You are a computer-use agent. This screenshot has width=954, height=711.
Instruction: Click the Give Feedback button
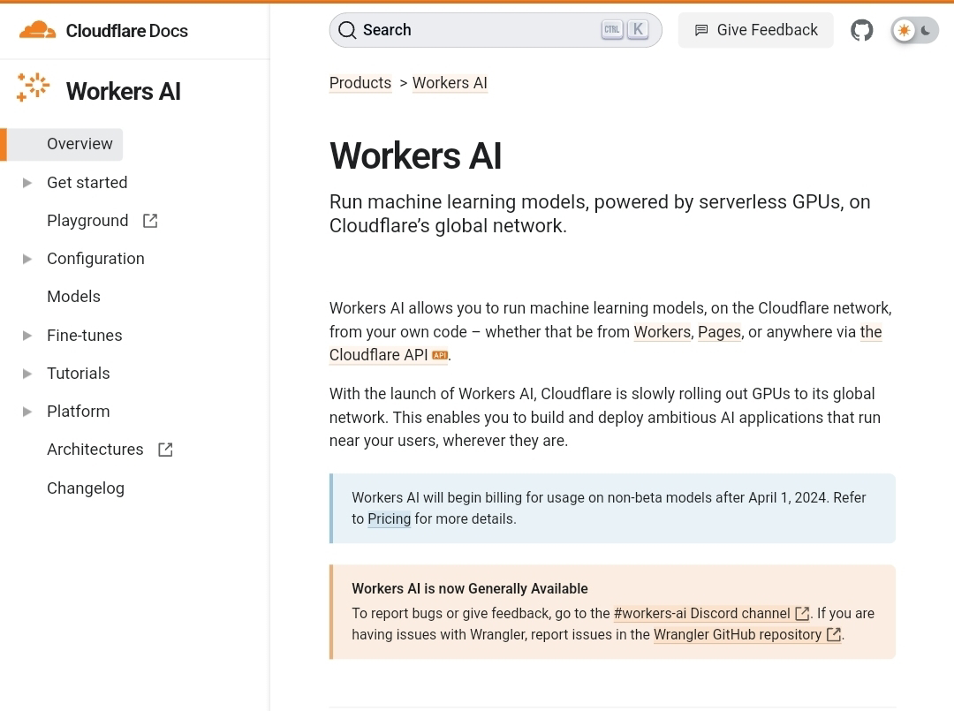tap(755, 30)
